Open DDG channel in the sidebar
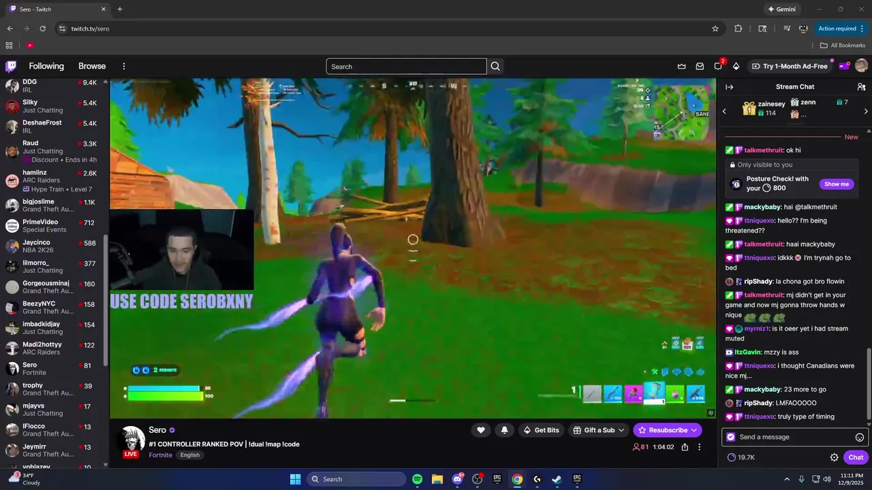872x490 pixels. (x=54, y=86)
